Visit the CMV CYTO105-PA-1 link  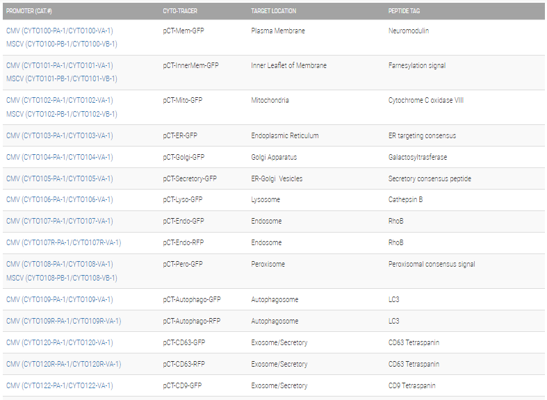tap(59, 178)
